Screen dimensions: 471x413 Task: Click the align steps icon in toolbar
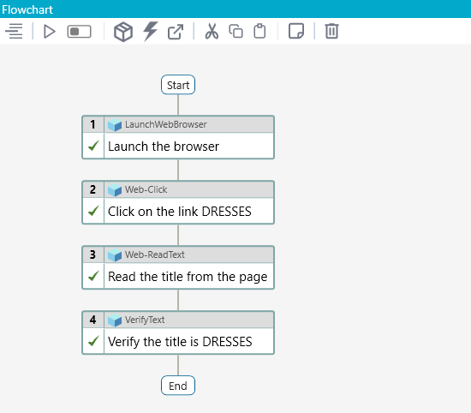14,31
